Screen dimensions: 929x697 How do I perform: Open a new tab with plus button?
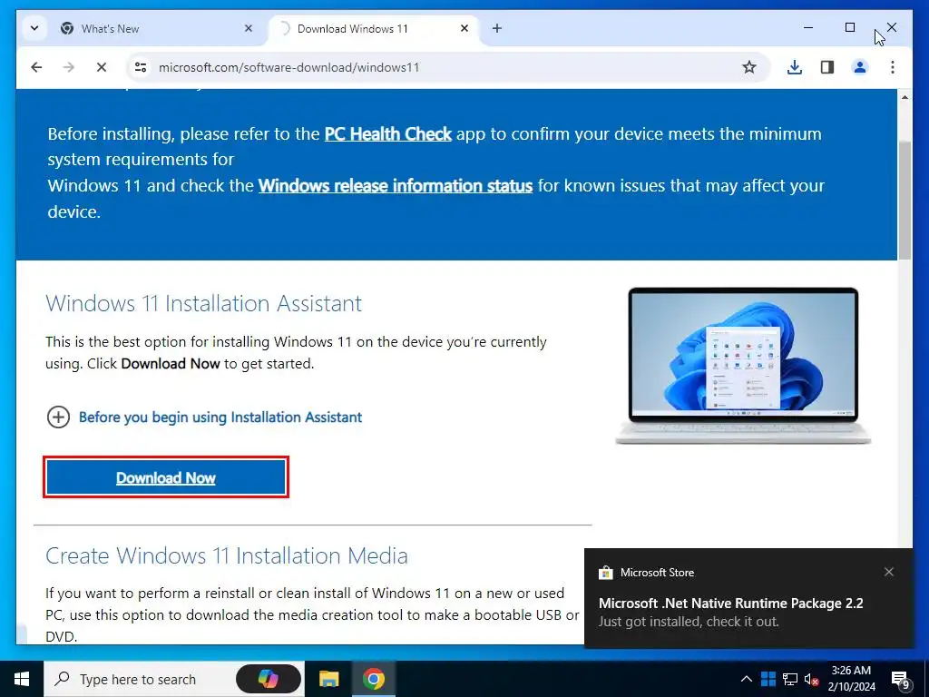click(497, 28)
